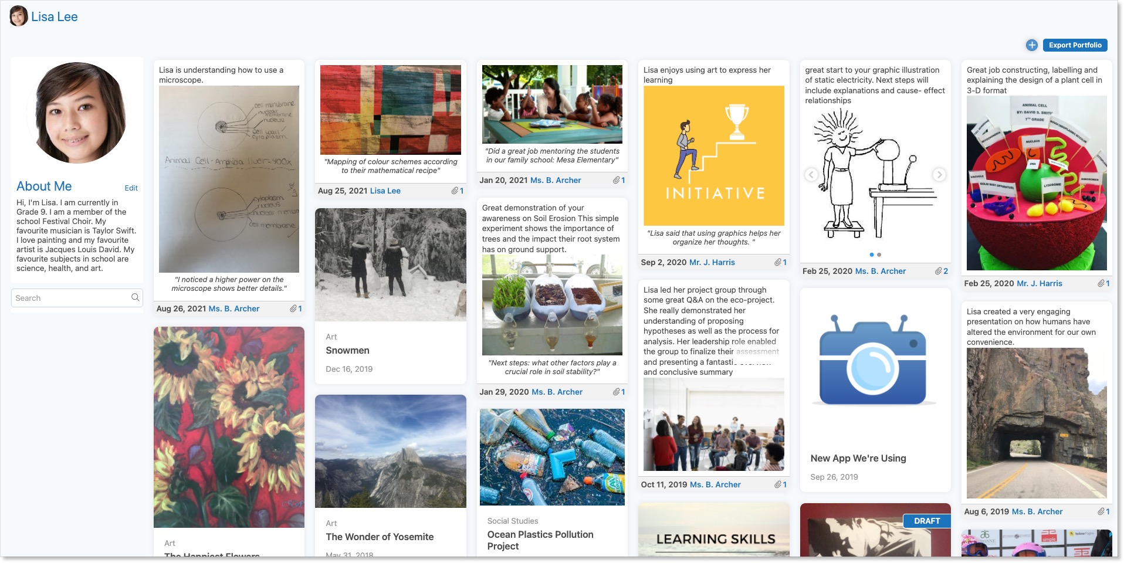Click into the Search field

pyautogui.click(x=77, y=298)
